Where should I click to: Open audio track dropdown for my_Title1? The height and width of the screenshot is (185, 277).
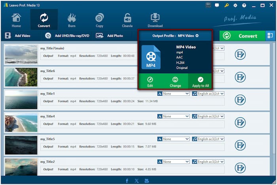(208, 94)
